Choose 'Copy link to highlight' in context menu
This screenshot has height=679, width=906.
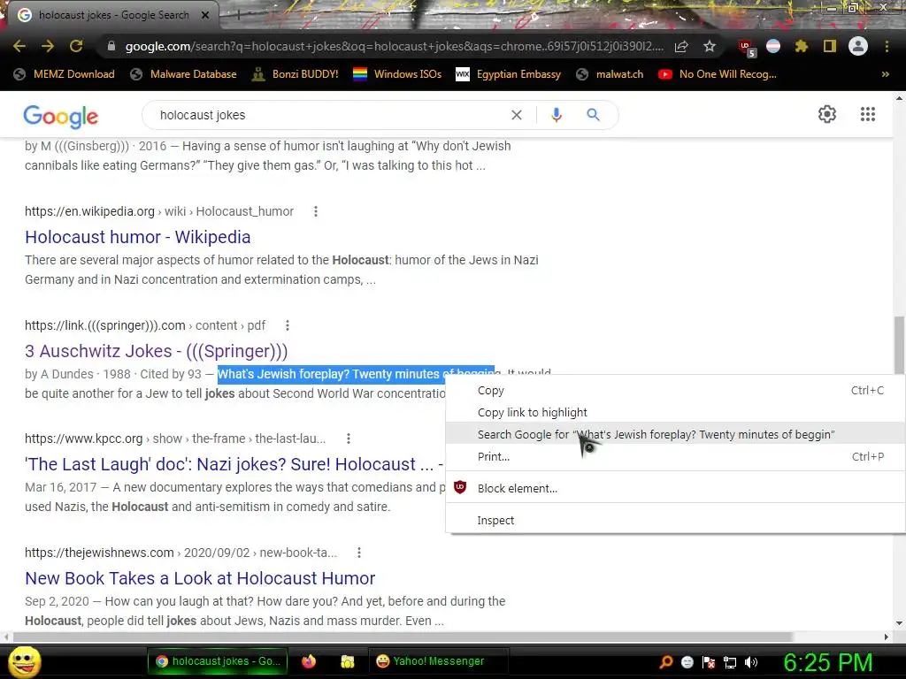675,412
